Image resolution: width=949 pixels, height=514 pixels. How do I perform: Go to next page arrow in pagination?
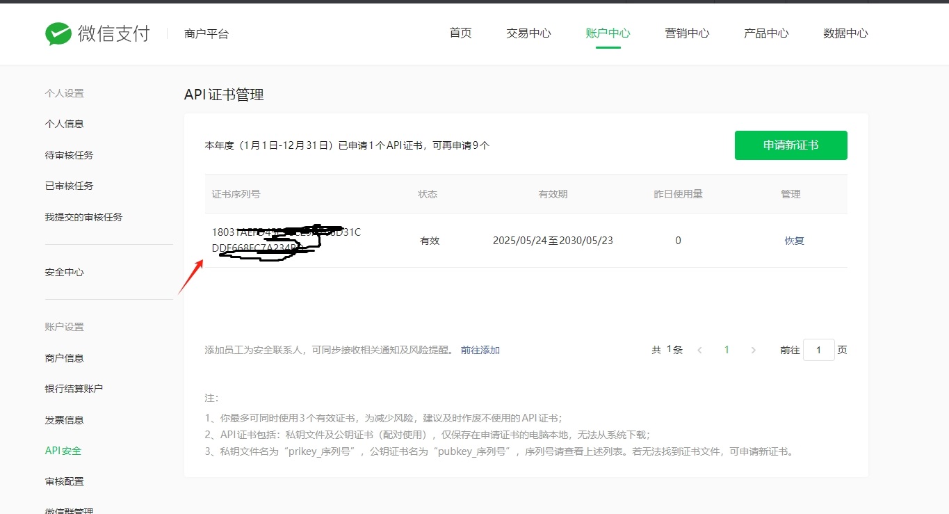point(753,351)
